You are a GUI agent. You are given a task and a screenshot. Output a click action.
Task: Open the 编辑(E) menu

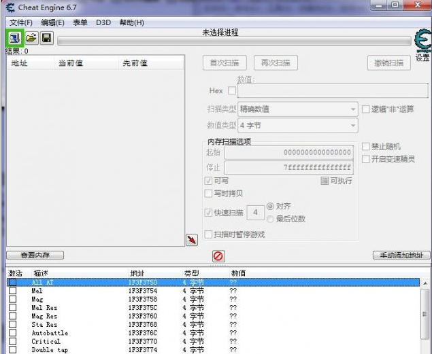click(52, 22)
